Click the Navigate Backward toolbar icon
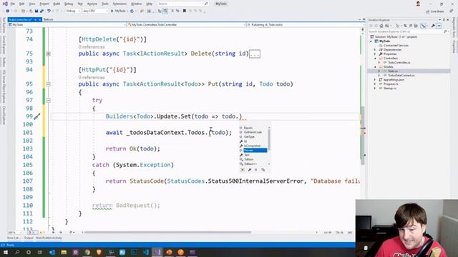 8,11
